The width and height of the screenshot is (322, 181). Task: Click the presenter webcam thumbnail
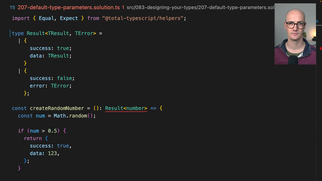click(x=295, y=34)
